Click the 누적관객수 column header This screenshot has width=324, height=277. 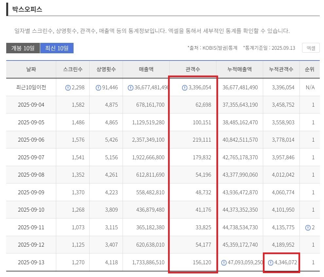[281, 69]
